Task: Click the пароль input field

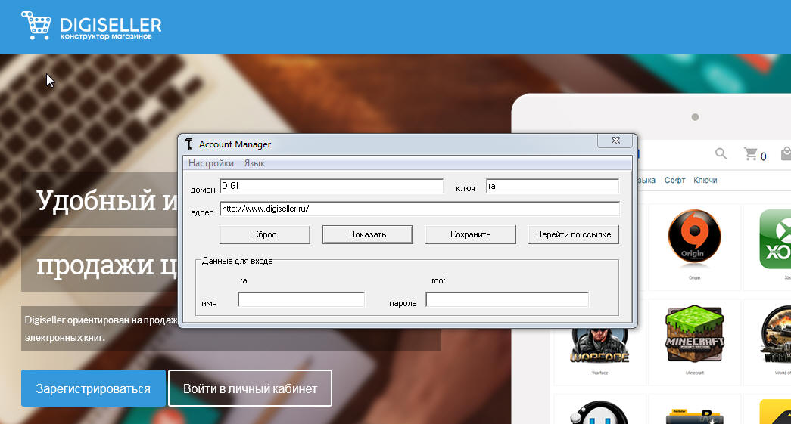Action: [x=507, y=300]
